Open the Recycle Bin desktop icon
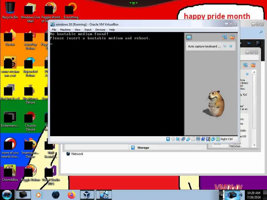This screenshot has height=200, width=267. [10, 10]
